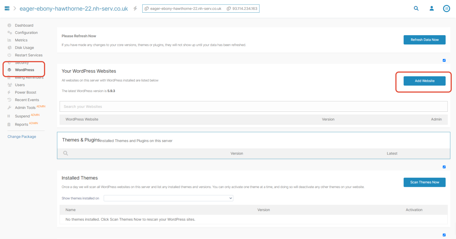Open the Configuration menu item
Image resolution: width=456 pixels, height=239 pixels.
26,33
